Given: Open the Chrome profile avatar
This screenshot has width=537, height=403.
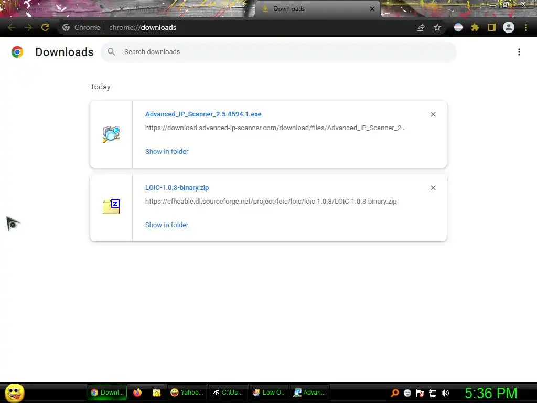Looking at the screenshot, I should click(x=509, y=27).
